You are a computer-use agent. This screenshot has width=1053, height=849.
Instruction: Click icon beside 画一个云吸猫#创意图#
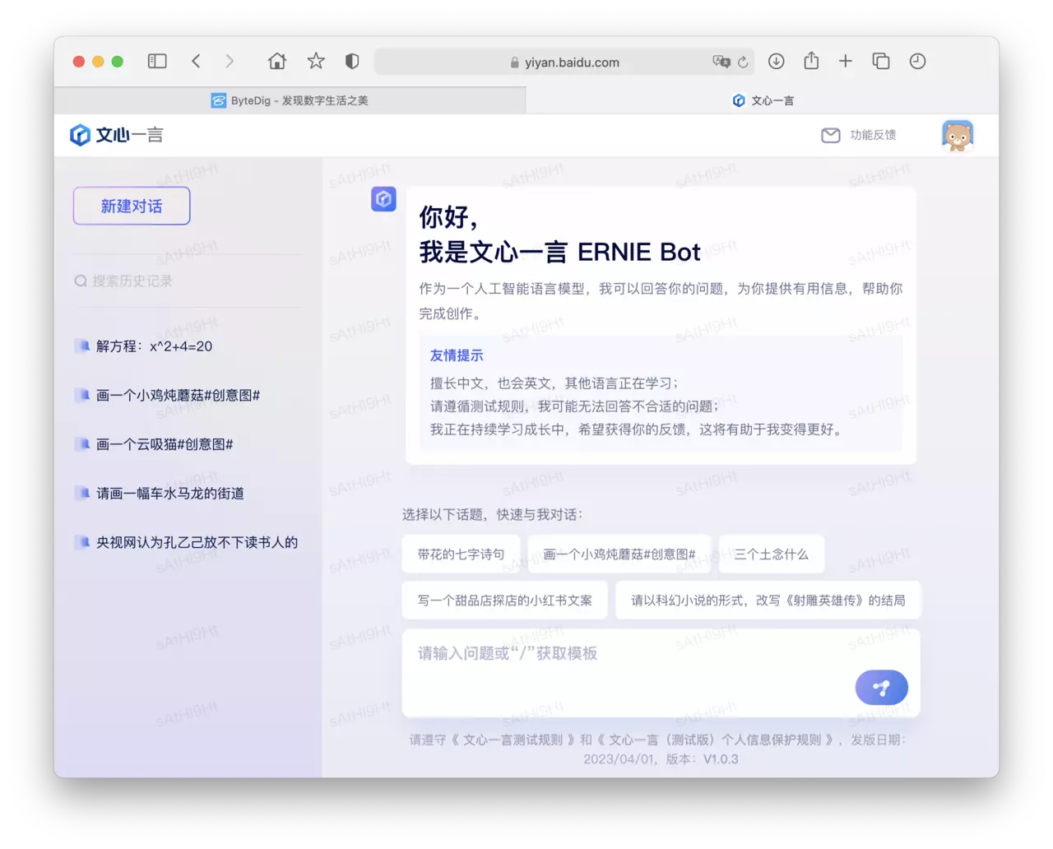click(82, 444)
